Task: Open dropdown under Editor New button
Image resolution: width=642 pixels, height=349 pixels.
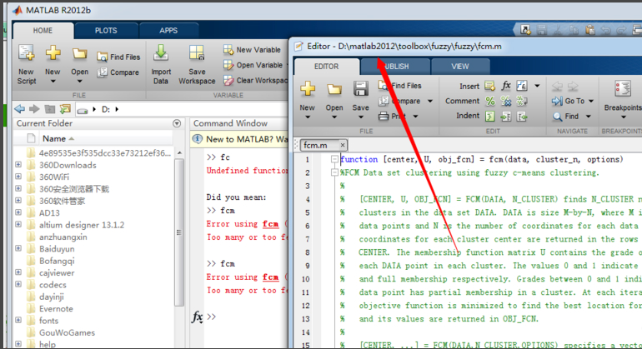Action: pos(308,117)
